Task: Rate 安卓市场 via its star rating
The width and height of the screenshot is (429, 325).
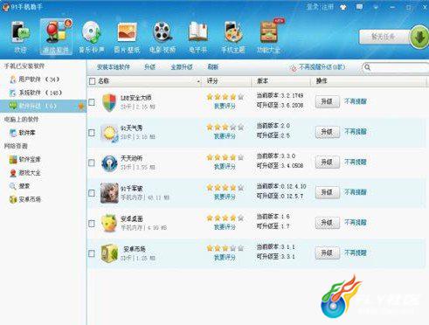Action: 225,248
